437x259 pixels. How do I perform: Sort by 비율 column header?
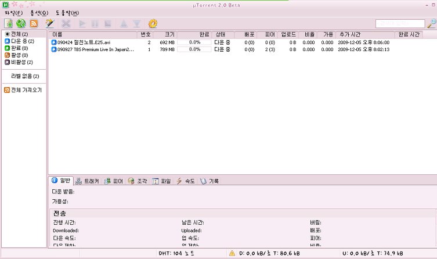308,34
